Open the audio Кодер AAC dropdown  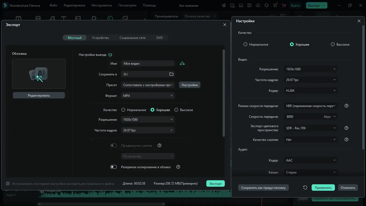click(311, 160)
